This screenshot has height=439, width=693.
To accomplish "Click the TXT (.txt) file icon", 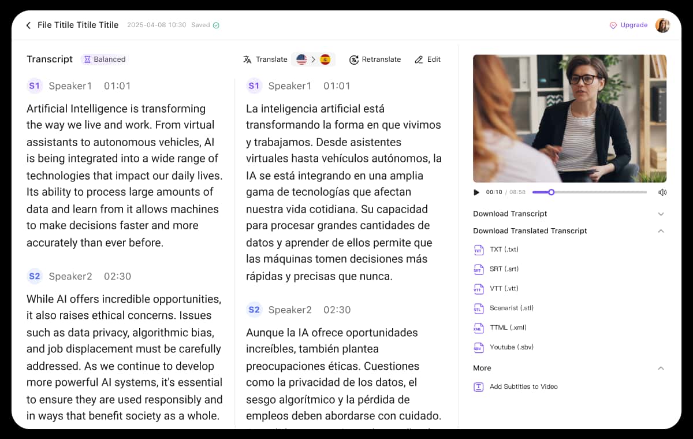I will coord(478,250).
